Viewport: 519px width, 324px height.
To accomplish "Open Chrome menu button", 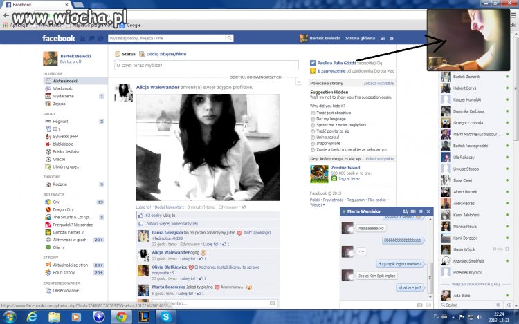I will pos(513,15).
